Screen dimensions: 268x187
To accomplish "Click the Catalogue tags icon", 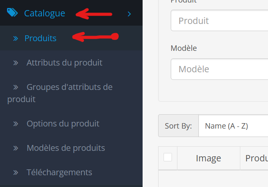I will pos(12,13).
